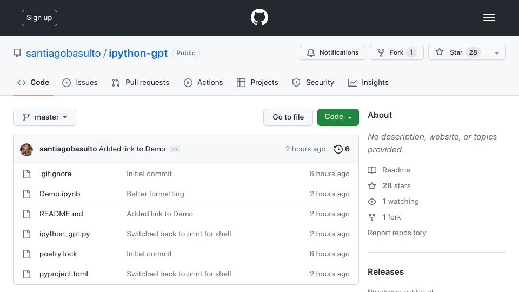Open the poetry.lock file
Viewport: 519px width, 292px height.
pos(58,254)
